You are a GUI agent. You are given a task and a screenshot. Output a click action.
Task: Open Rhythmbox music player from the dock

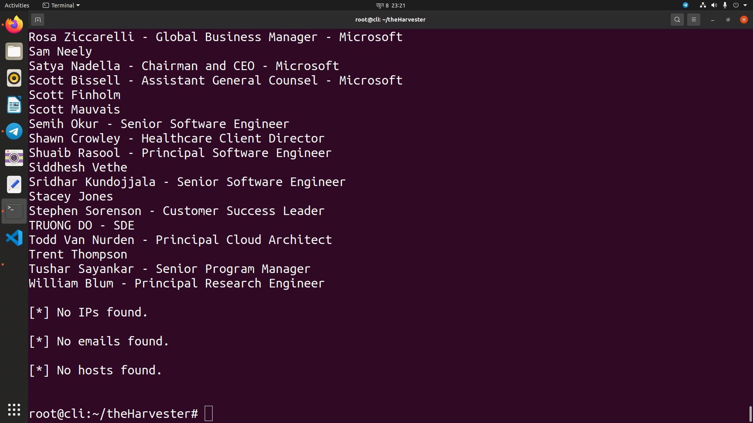[x=14, y=78]
